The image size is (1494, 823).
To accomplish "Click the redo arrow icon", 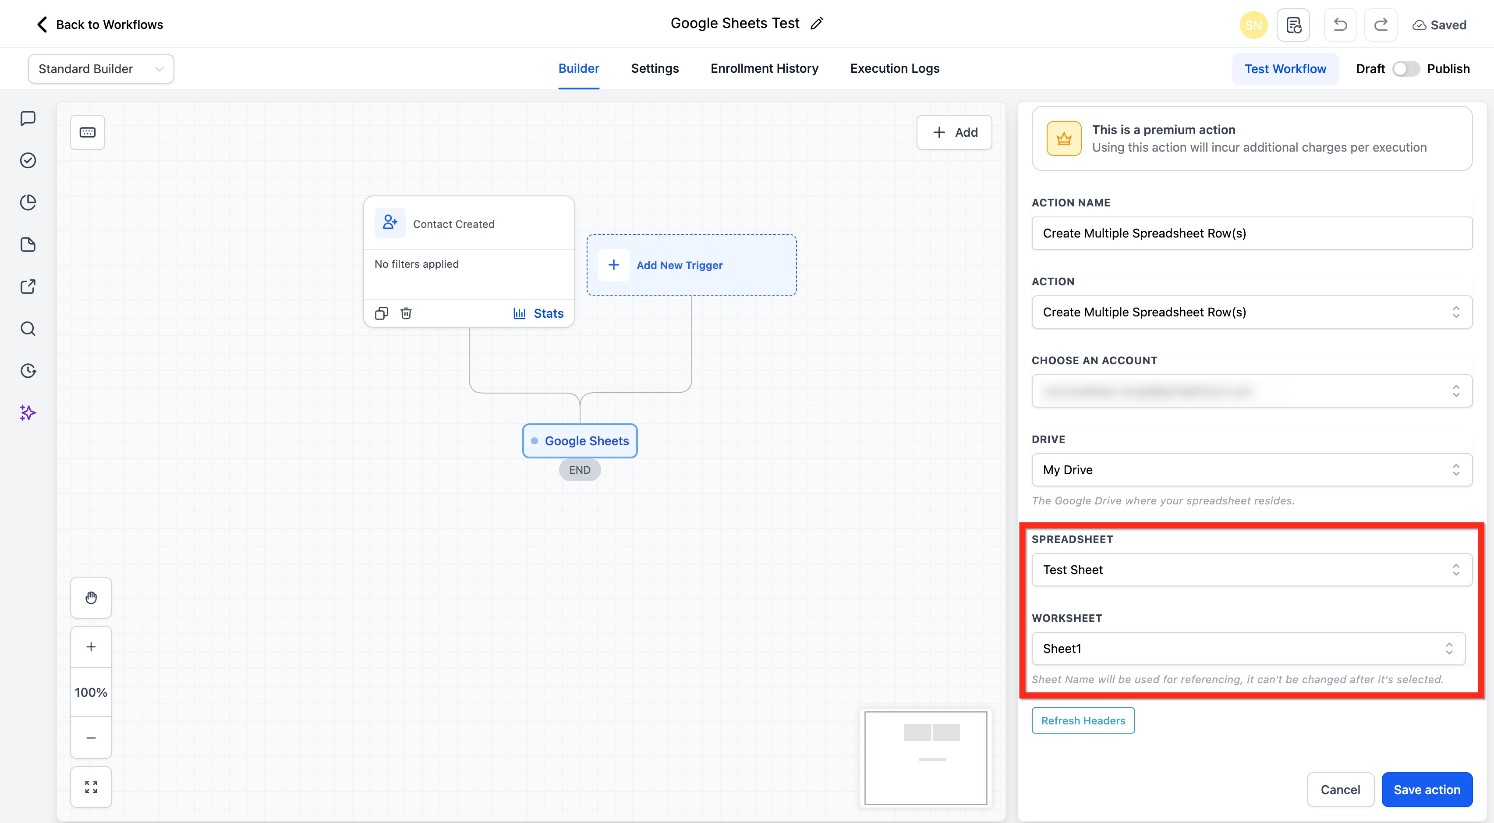I will coord(1381,25).
